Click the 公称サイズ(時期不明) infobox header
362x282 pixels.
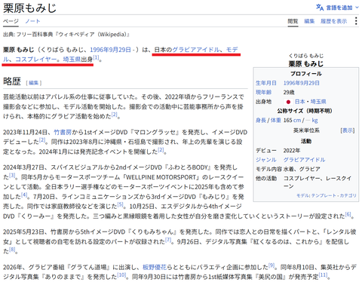[x=305, y=111]
